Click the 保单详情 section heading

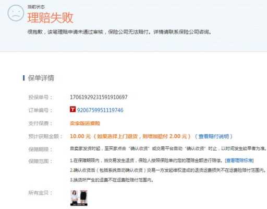click(x=41, y=78)
